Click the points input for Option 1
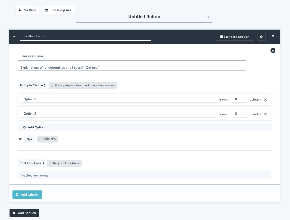The height and width of the screenshot is (220, 290). 240,99
